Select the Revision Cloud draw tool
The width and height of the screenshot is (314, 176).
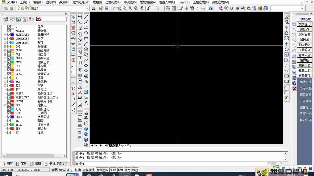tap(86, 55)
